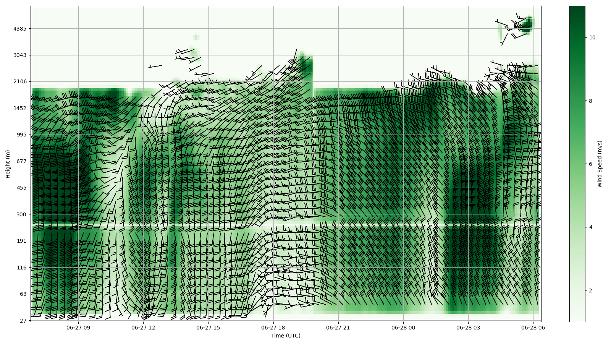Select the '06-27 21' time tick label
The width and height of the screenshot is (611, 344).
click(338, 328)
